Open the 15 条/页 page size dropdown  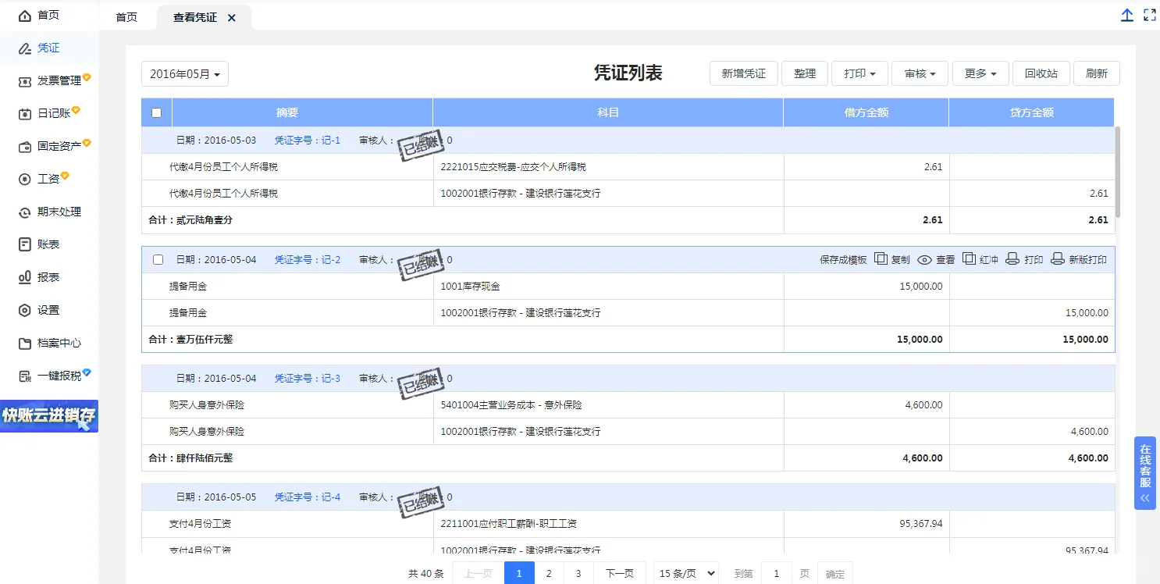point(685,573)
